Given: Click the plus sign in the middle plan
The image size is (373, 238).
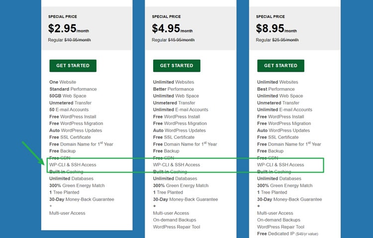Looking at the screenshot, I should 154,206.
